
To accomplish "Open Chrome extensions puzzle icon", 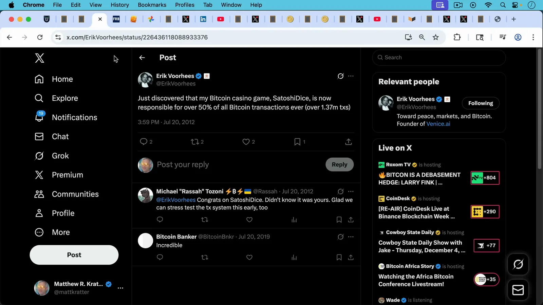I will [457, 37].
